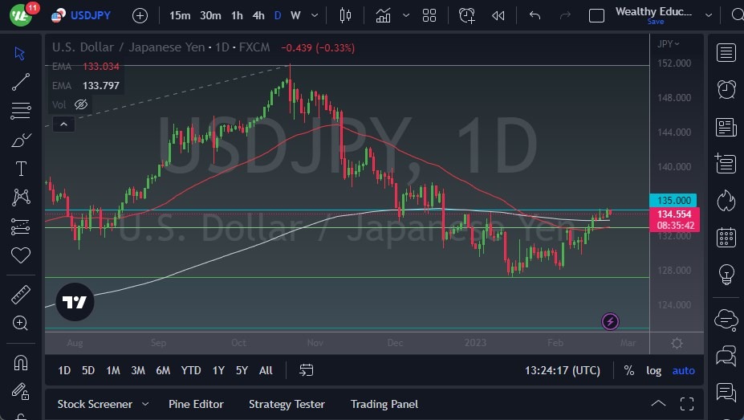Open the chart settings gear
The height and width of the screenshot is (420, 744).
(x=677, y=343)
